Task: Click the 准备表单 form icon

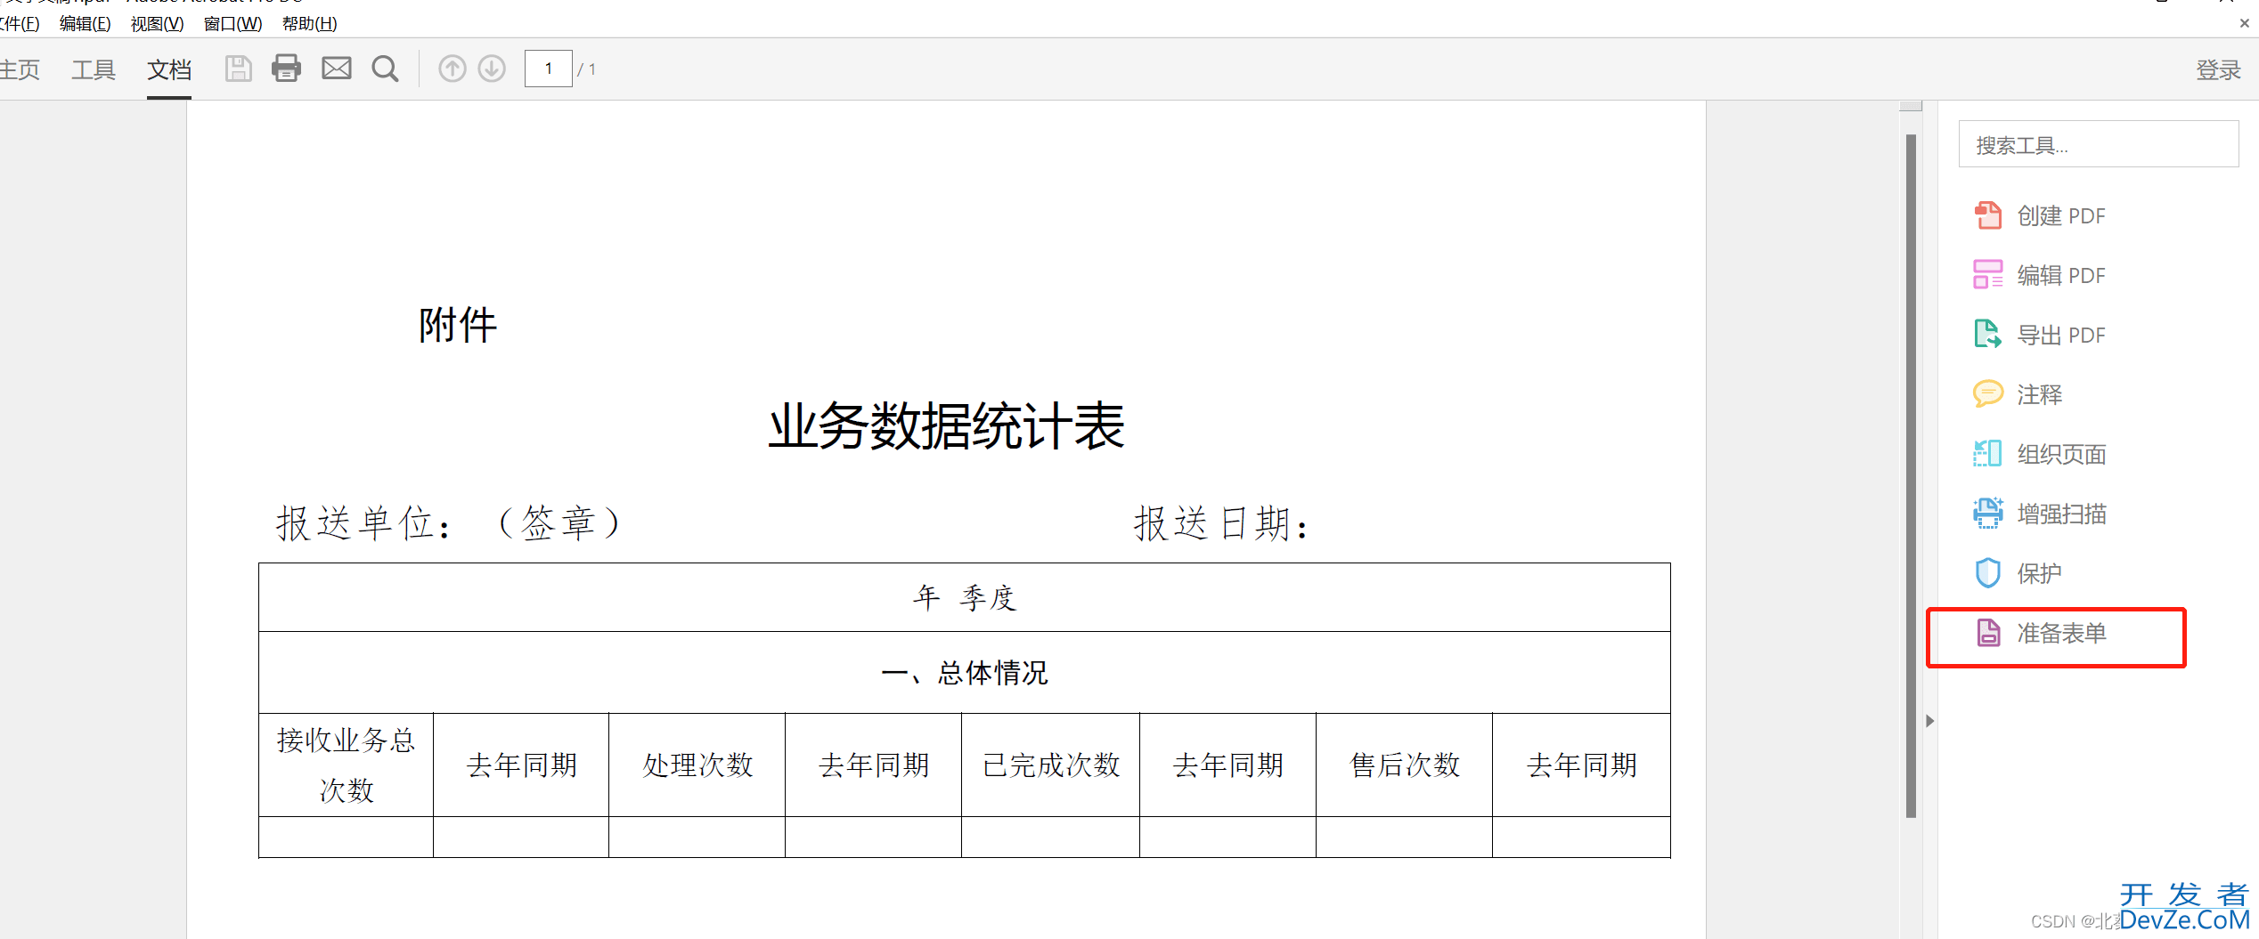Action: (x=1988, y=633)
